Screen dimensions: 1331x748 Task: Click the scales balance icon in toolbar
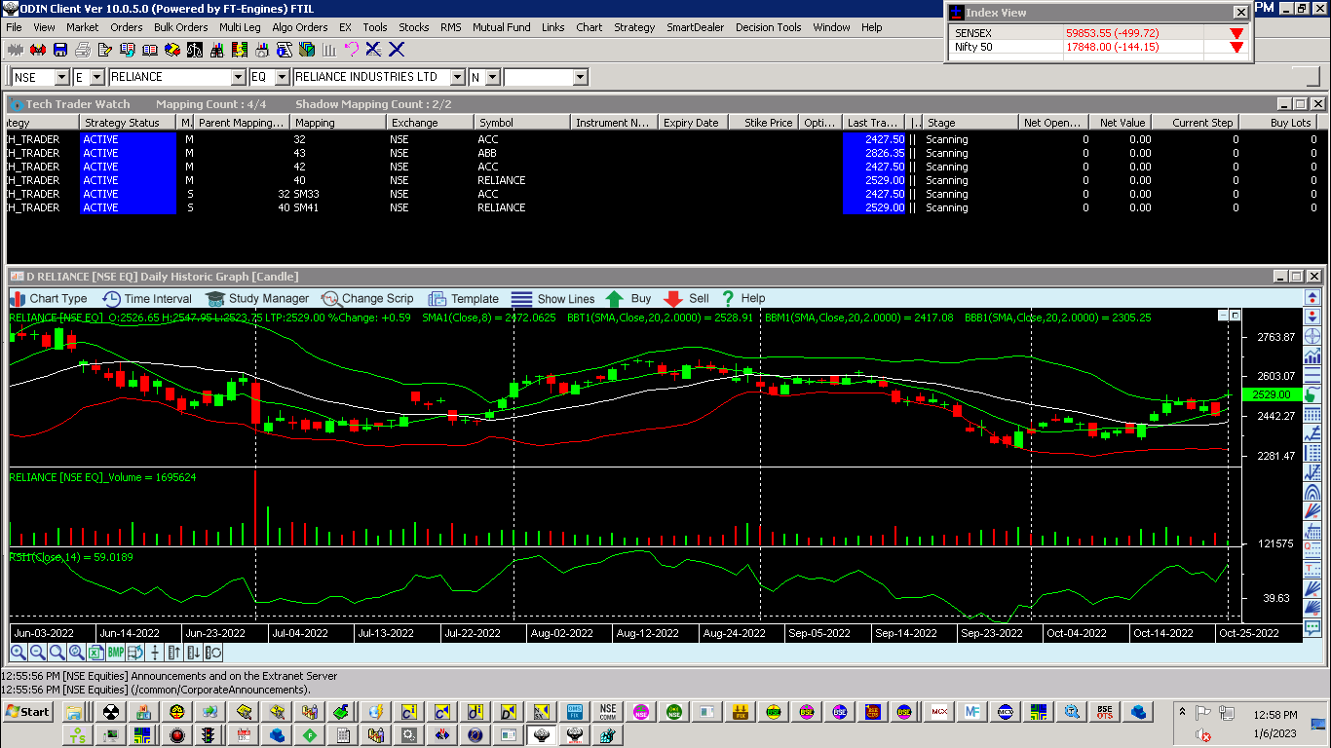pos(195,50)
